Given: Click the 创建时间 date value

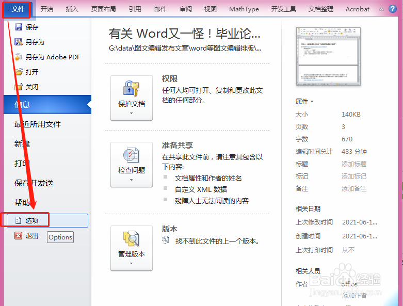Looking at the screenshot, I should (360, 236).
